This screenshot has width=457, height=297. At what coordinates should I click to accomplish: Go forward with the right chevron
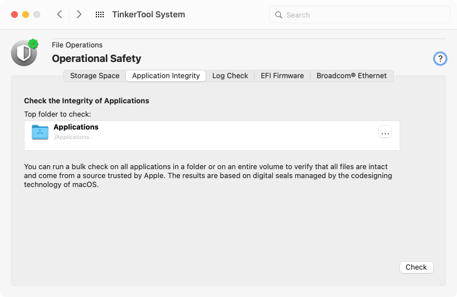tap(79, 15)
